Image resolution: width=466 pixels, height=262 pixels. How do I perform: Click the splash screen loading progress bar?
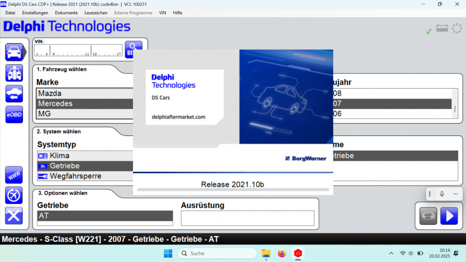coord(233,189)
